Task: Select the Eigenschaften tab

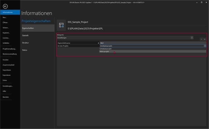Action: (x=28, y=28)
